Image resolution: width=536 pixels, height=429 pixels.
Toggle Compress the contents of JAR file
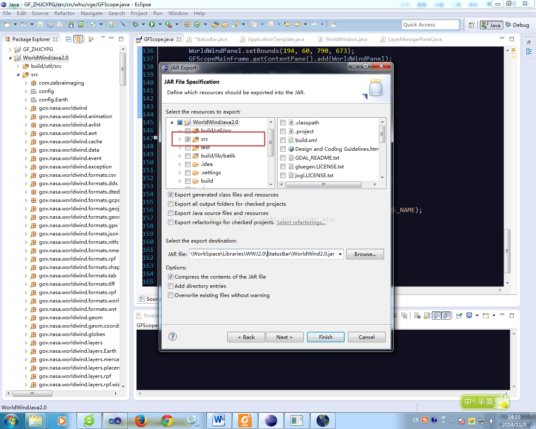click(x=170, y=277)
